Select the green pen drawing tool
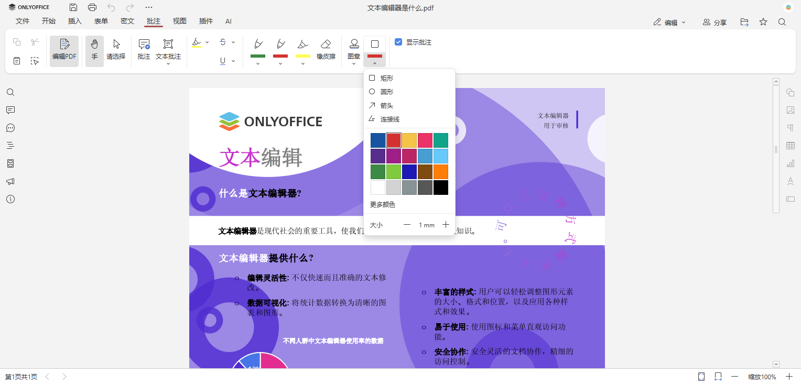801x385 pixels. point(257,47)
